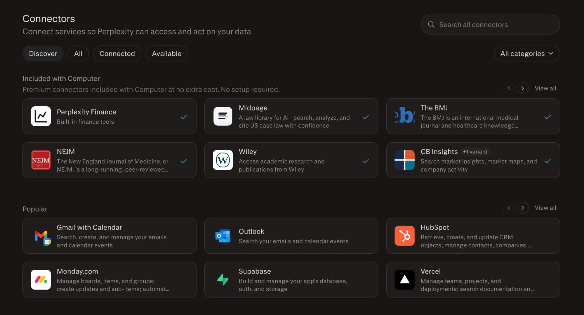Show next Included with Computer connectors
Image resolution: width=584 pixels, height=315 pixels.
pyautogui.click(x=523, y=88)
